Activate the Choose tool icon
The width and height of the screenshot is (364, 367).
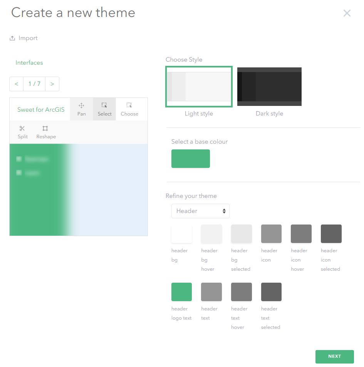tap(129, 106)
